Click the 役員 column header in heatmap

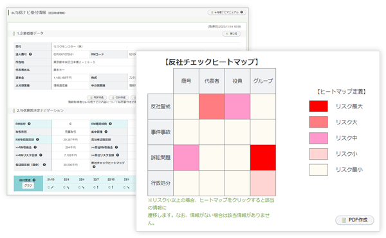pos(237,81)
